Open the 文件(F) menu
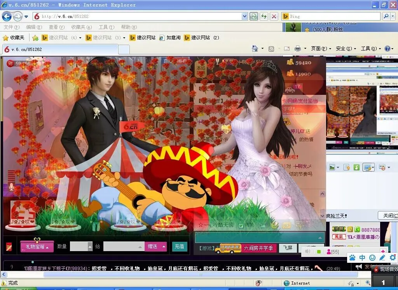 point(12,27)
